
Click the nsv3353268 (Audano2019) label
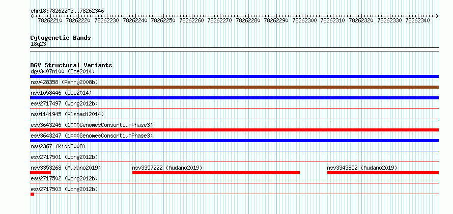[66, 168]
